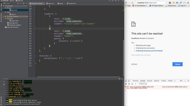The height and width of the screenshot is (106, 190).
Task: Show more DevTools tabs chevron
Action: pyautogui.click(x=175, y=81)
